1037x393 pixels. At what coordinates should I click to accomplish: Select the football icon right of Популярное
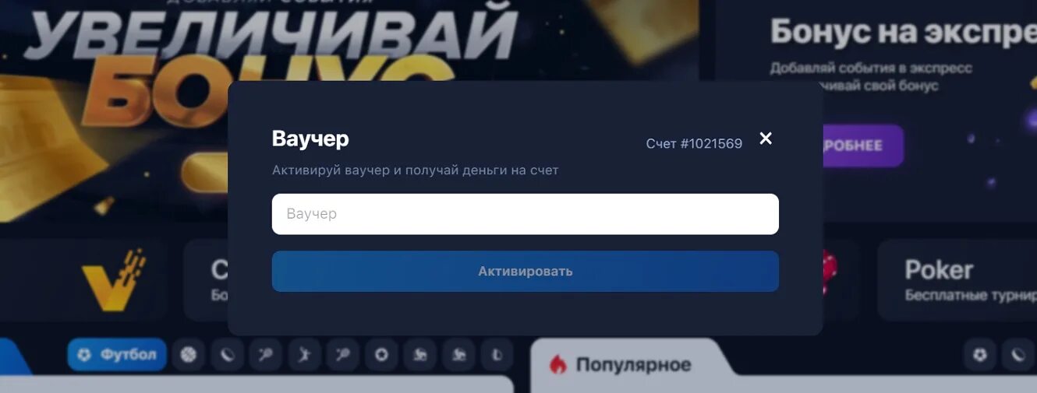(980, 355)
